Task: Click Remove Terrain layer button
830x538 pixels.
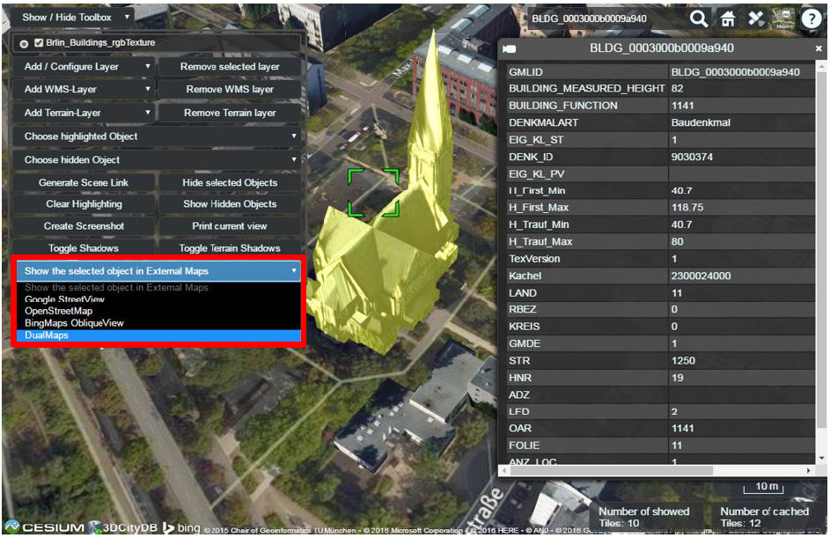Action: (x=230, y=113)
